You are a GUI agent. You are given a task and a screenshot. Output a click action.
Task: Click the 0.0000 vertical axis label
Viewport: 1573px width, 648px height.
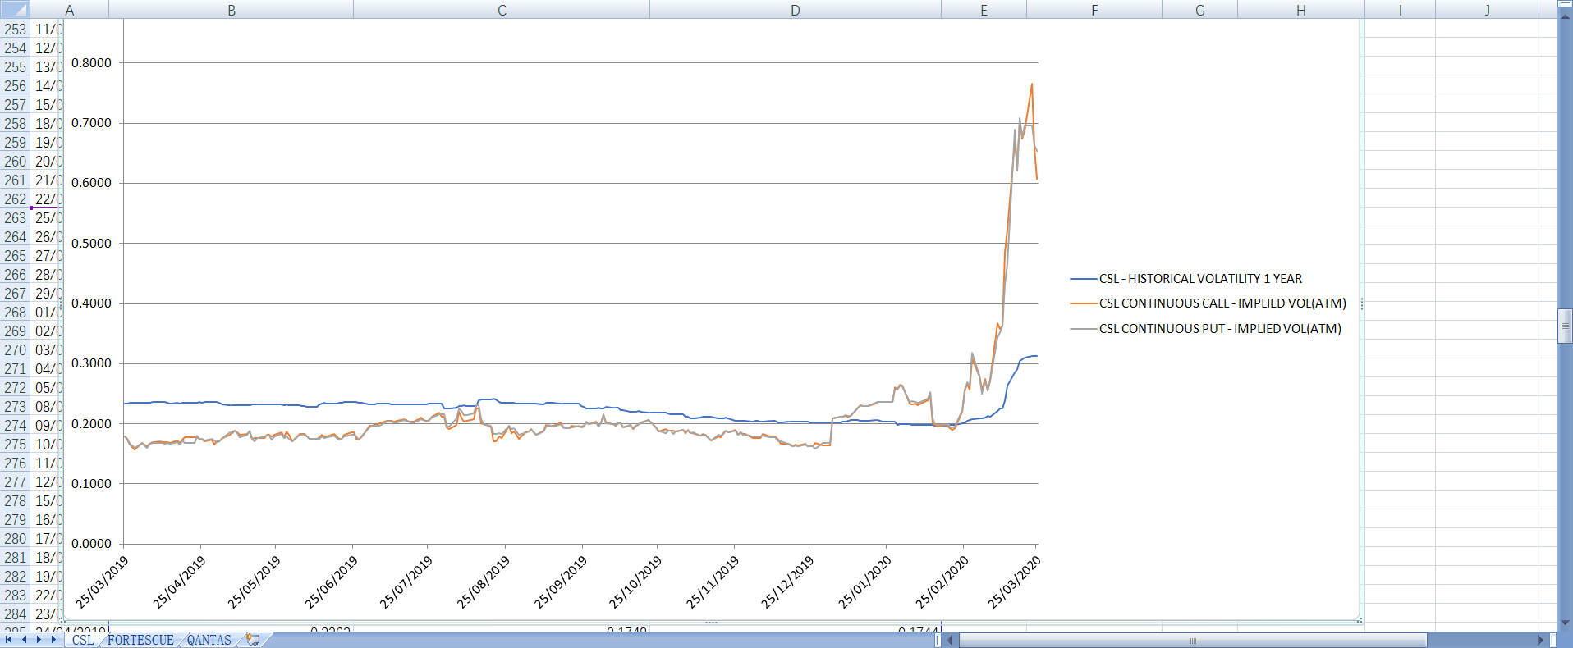point(91,544)
